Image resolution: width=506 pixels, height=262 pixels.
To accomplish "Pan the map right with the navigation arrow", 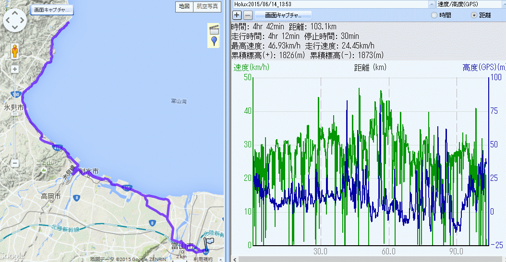I will click(22, 20).
